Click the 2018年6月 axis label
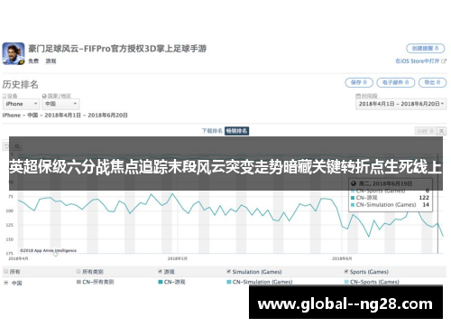The height and width of the screenshot is (327, 451). pos(342,258)
